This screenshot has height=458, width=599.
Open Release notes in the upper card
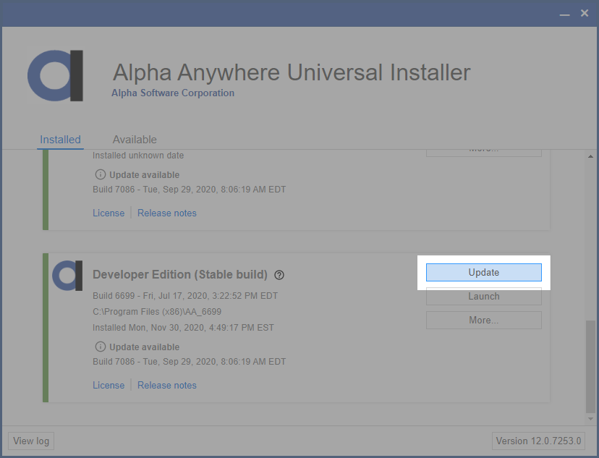click(x=167, y=213)
